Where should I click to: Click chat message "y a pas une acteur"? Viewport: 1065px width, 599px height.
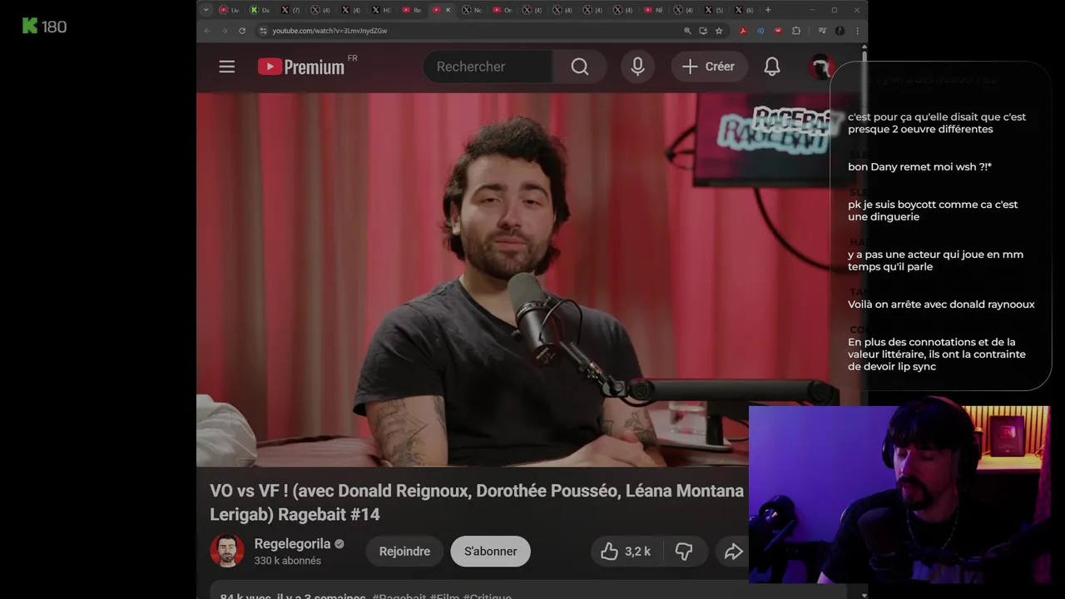[x=935, y=260]
